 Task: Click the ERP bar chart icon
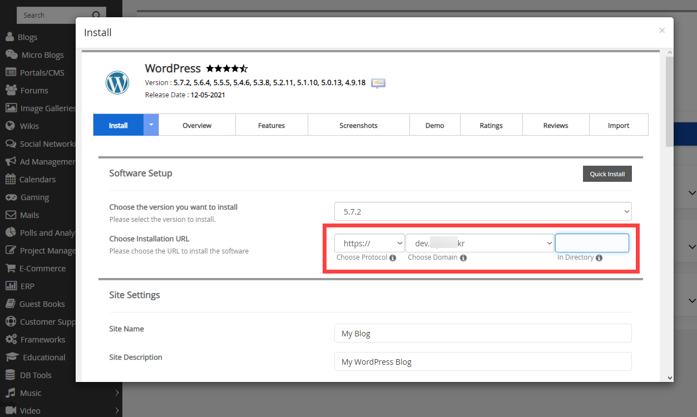pyautogui.click(x=11, y=286)
